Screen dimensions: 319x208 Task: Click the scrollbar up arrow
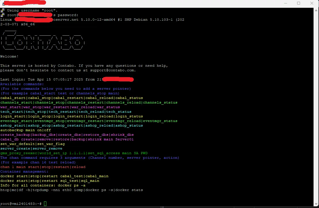point(316,10)
